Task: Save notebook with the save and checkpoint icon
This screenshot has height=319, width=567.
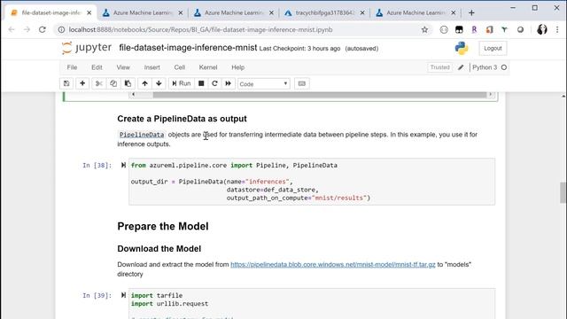Action: click(x=66, y=83)
